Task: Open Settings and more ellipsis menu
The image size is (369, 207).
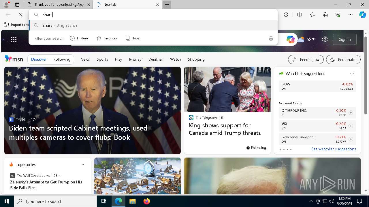Action: click(x=351, y=15)
